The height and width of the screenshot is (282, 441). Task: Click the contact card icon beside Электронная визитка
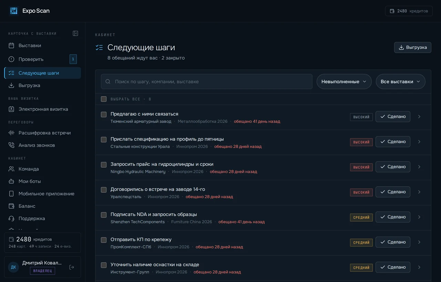pyautogui.click(x=11, y=109)
